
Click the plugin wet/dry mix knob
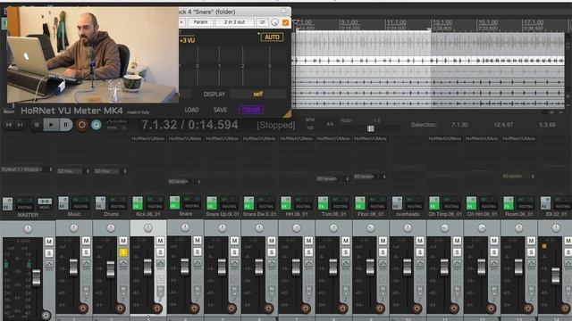tap(275, 22)
